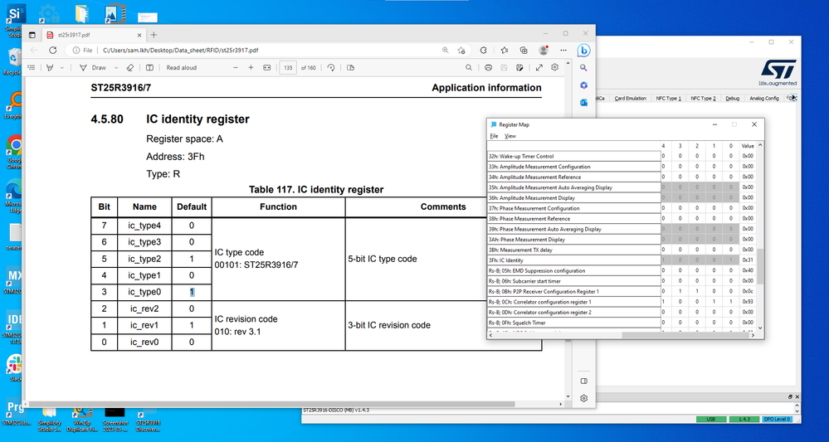Open Edge Collections icon
Screen dimensions: 829x442
[524, 50]
